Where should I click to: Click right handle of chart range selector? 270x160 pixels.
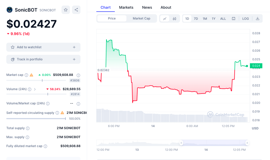(247, 143)
